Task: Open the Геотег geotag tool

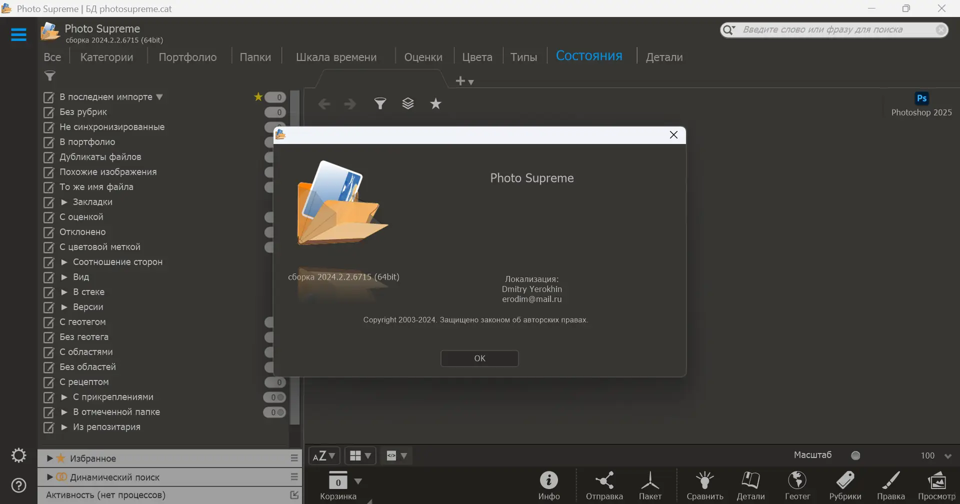Action: pyautogui.click(x=797, y=485)
